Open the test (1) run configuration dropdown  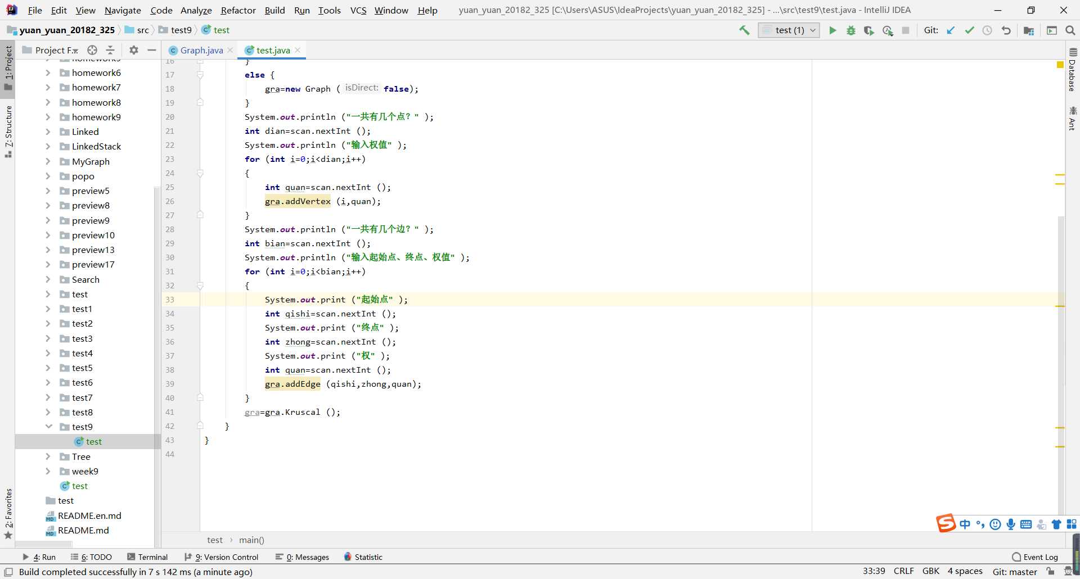coord(789,30)
